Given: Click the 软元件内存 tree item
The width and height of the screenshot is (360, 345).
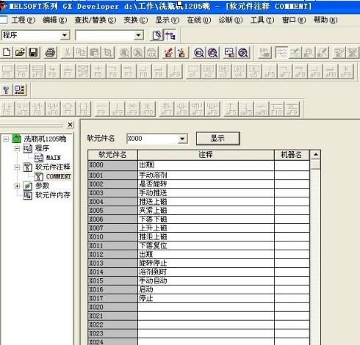Looking at the screenshot, I should click(53, 195).
